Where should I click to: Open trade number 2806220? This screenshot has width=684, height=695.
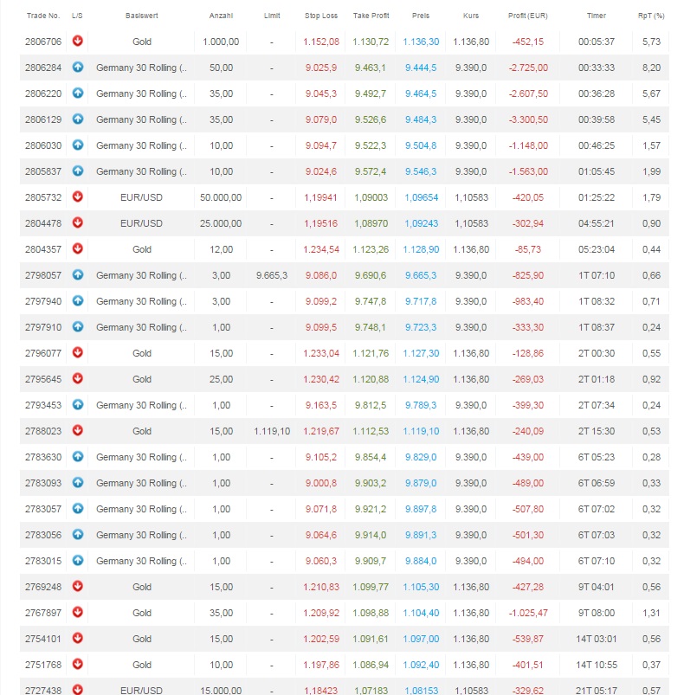click(x=42, y=93)
